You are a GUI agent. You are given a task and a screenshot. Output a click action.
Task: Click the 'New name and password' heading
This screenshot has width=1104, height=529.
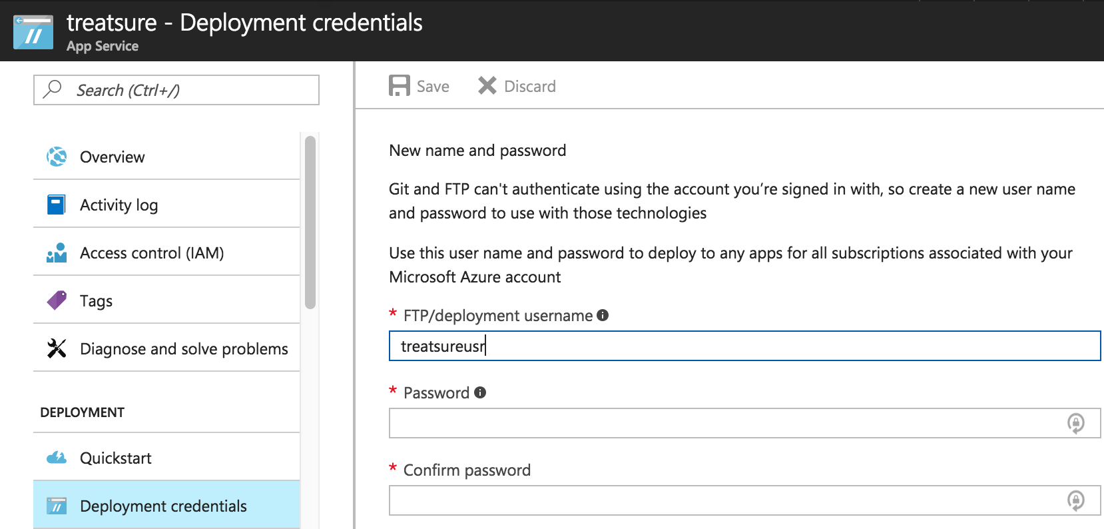[x=477, y=151]
